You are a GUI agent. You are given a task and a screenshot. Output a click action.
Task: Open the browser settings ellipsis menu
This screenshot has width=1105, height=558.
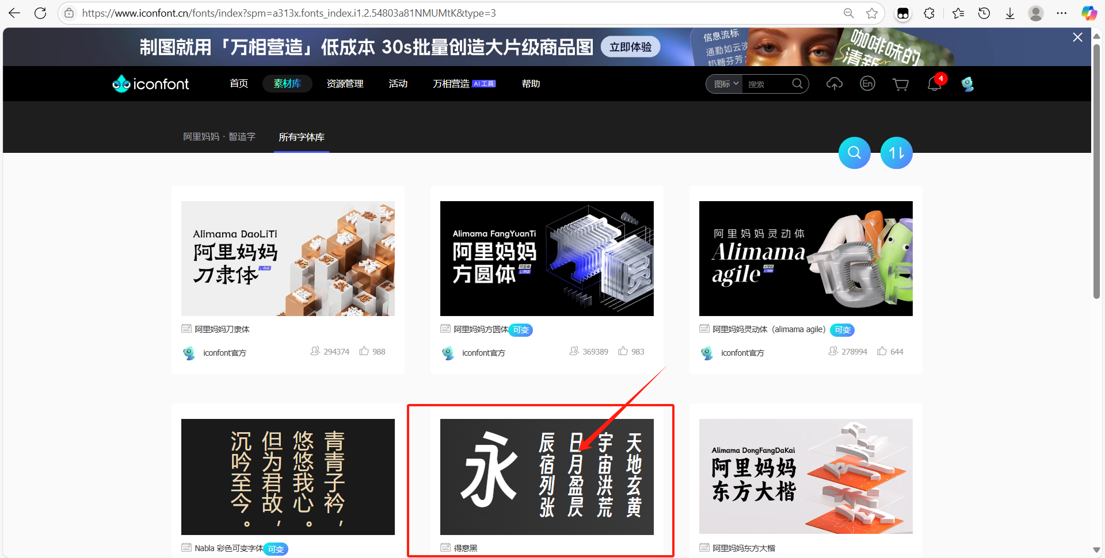tap(1062, 13)
